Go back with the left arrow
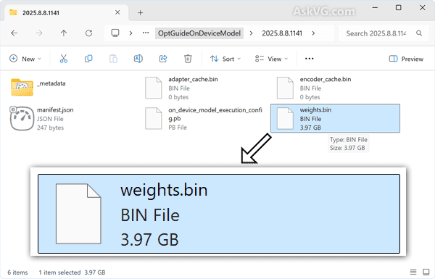The width and height of the screenshot is (435, 279). pyautogui.click(x=14, y=33)
